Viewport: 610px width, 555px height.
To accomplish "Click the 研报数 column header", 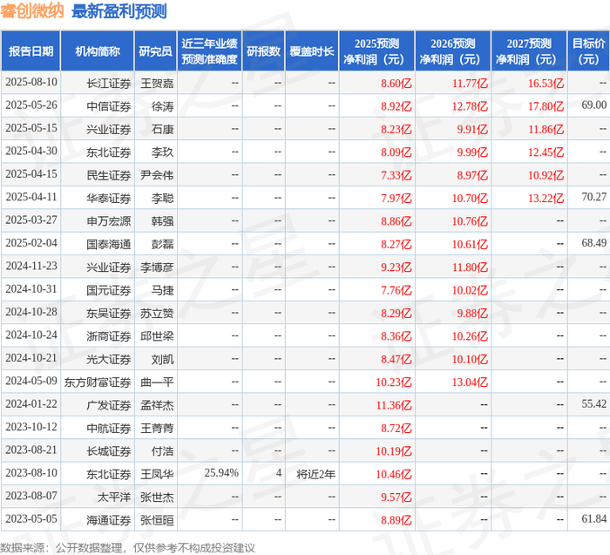I will coord(263,51).
